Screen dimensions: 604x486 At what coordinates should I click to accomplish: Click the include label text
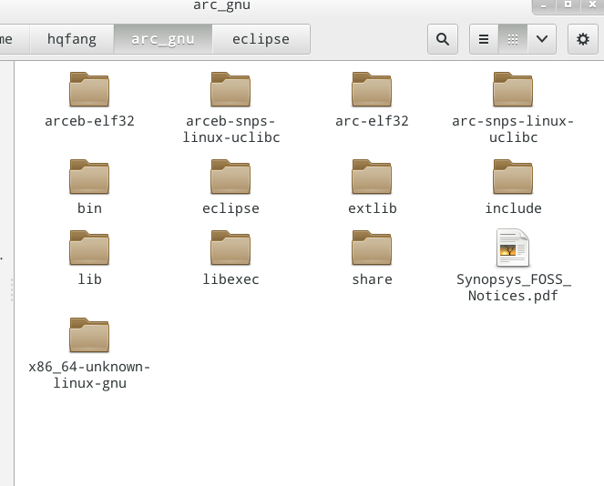click(513, 208)
